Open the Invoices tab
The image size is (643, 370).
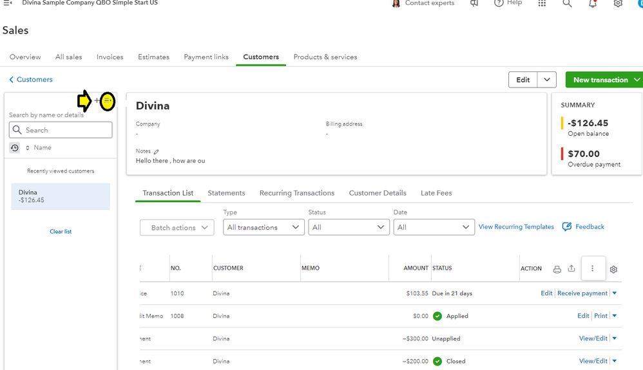(x=110, y=57)
